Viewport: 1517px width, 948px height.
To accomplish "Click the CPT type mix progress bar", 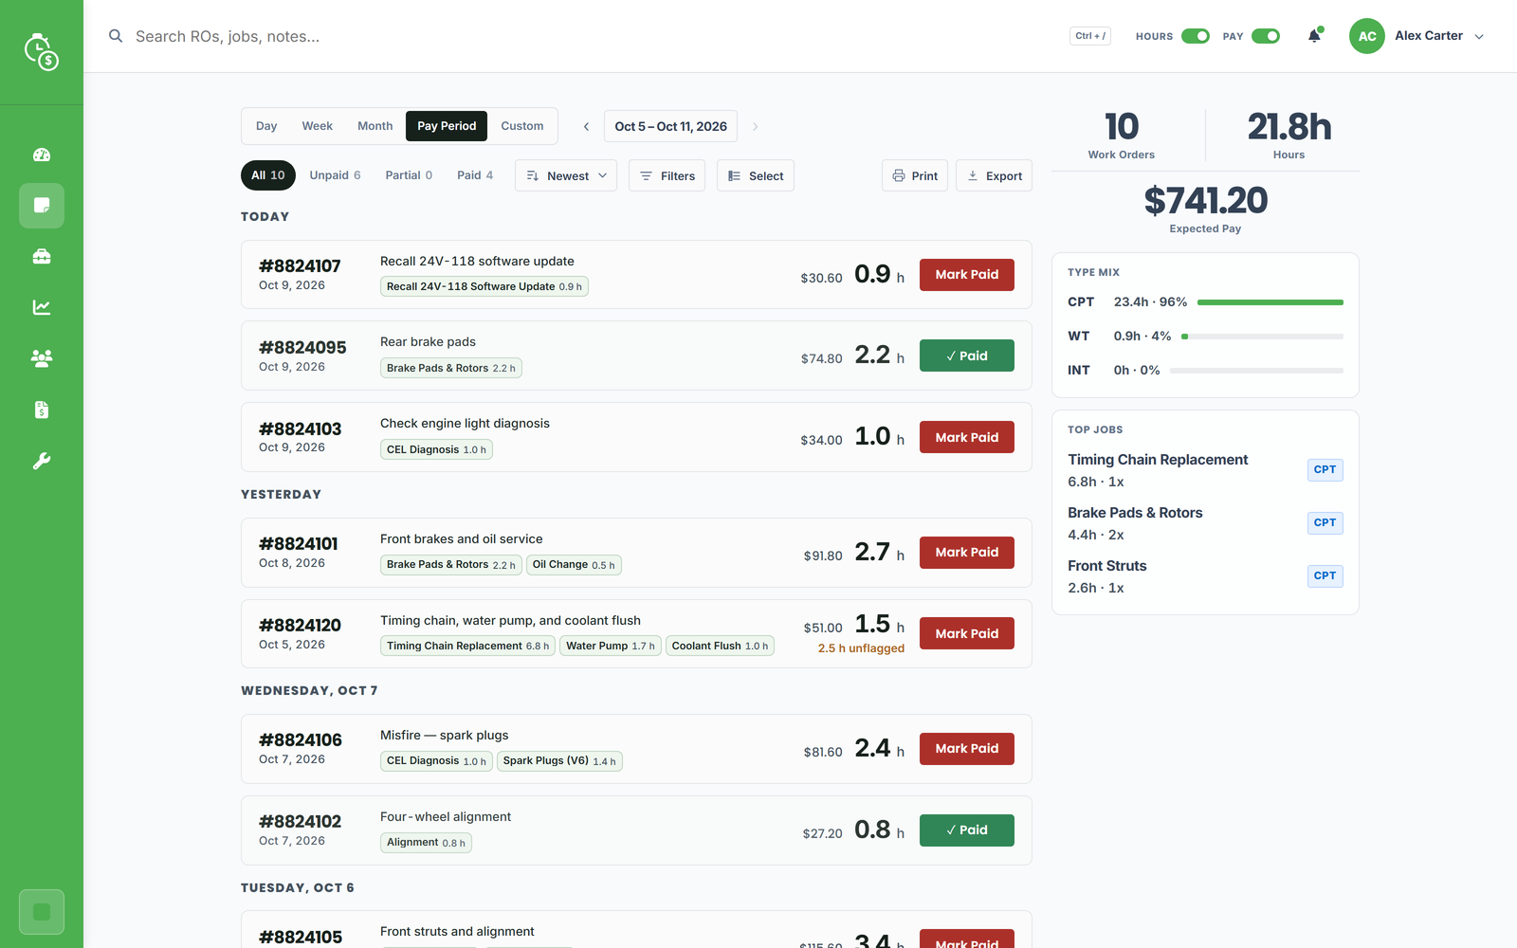I will (x=1270, y=302).
